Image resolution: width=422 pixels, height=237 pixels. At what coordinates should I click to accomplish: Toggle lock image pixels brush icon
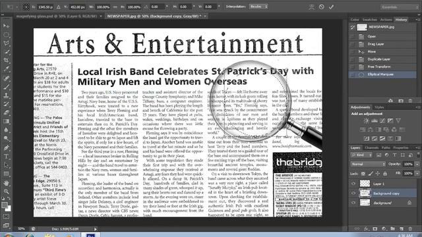pos(371,174)
